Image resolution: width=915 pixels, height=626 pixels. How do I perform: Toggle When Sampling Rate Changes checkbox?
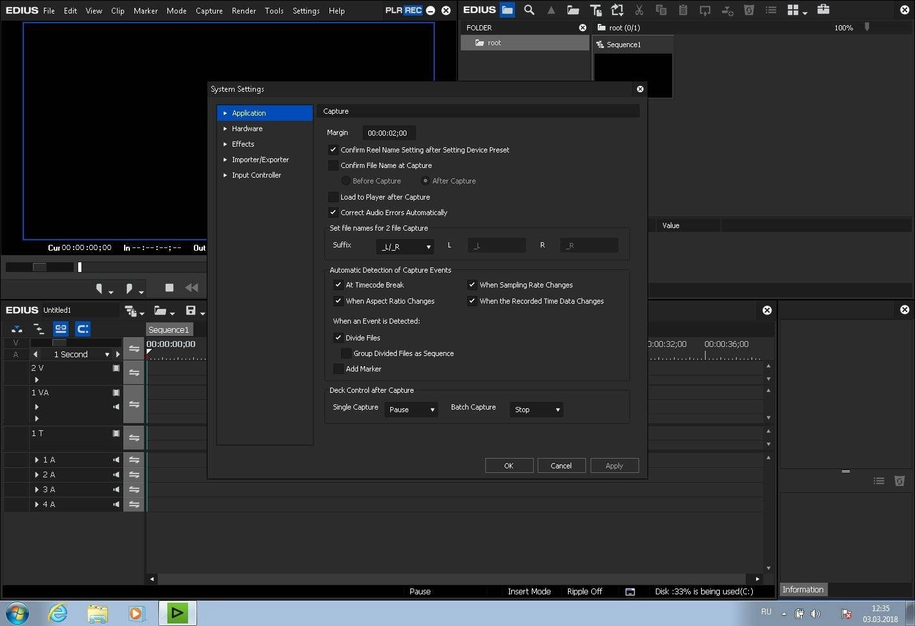[x=472, y=285]
